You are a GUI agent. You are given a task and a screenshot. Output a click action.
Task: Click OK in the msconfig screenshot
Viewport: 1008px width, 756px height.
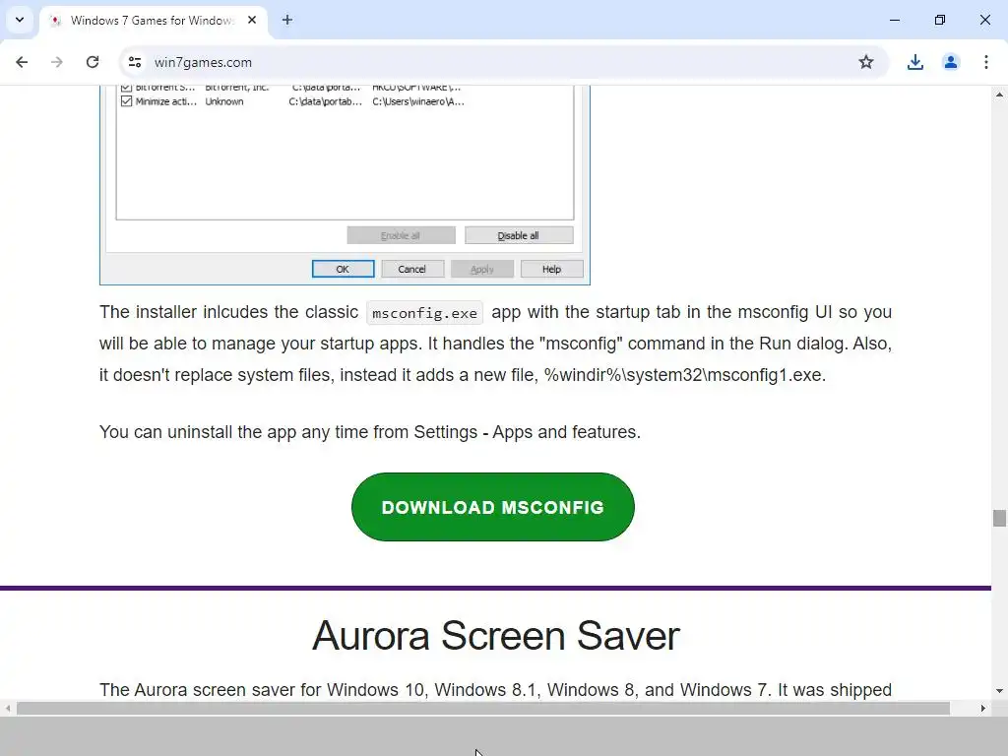tap(343, 269)
